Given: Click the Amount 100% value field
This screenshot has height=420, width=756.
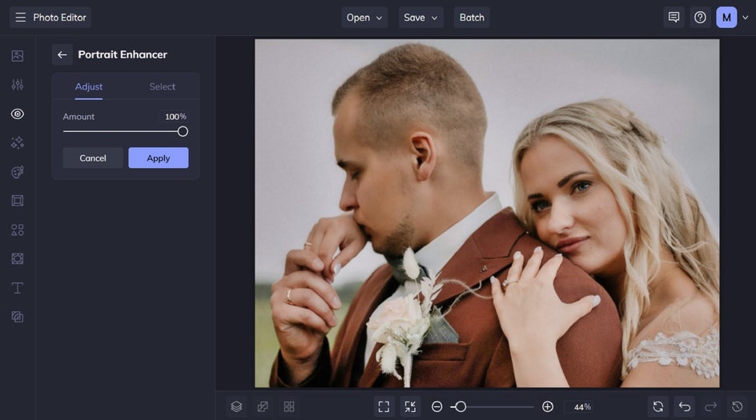Looking at the screenshot, I should (175, 117).
